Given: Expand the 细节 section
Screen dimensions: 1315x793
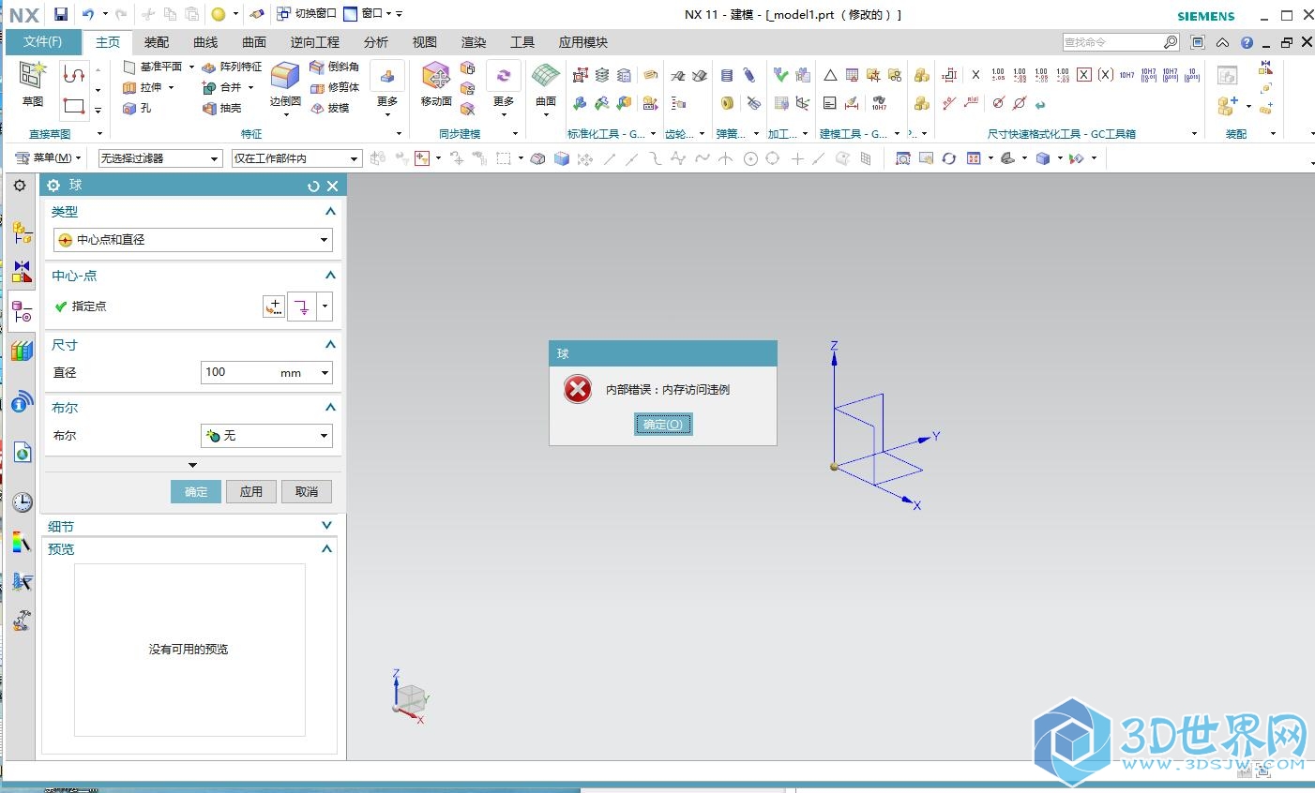Looking at the screenshot, I should pos(326,526).
